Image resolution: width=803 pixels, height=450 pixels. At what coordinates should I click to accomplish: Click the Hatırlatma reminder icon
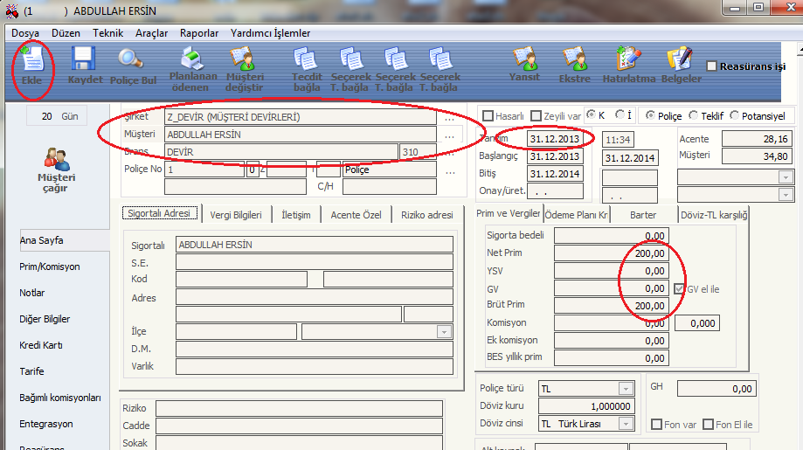click(628, 61)
